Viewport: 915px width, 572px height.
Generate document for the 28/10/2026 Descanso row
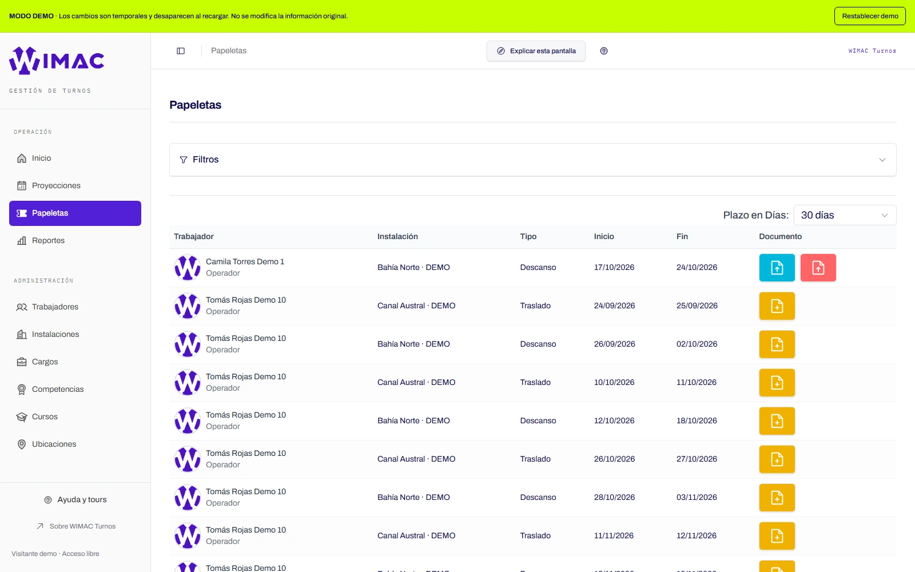tap(777, 498)
